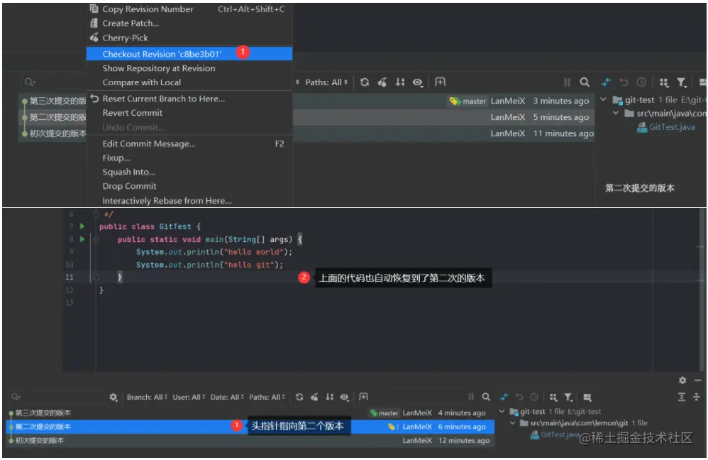Choose Compare with Local
This screenshot has width=708, height=460.
pyautogui.click(x=189, y=82)
